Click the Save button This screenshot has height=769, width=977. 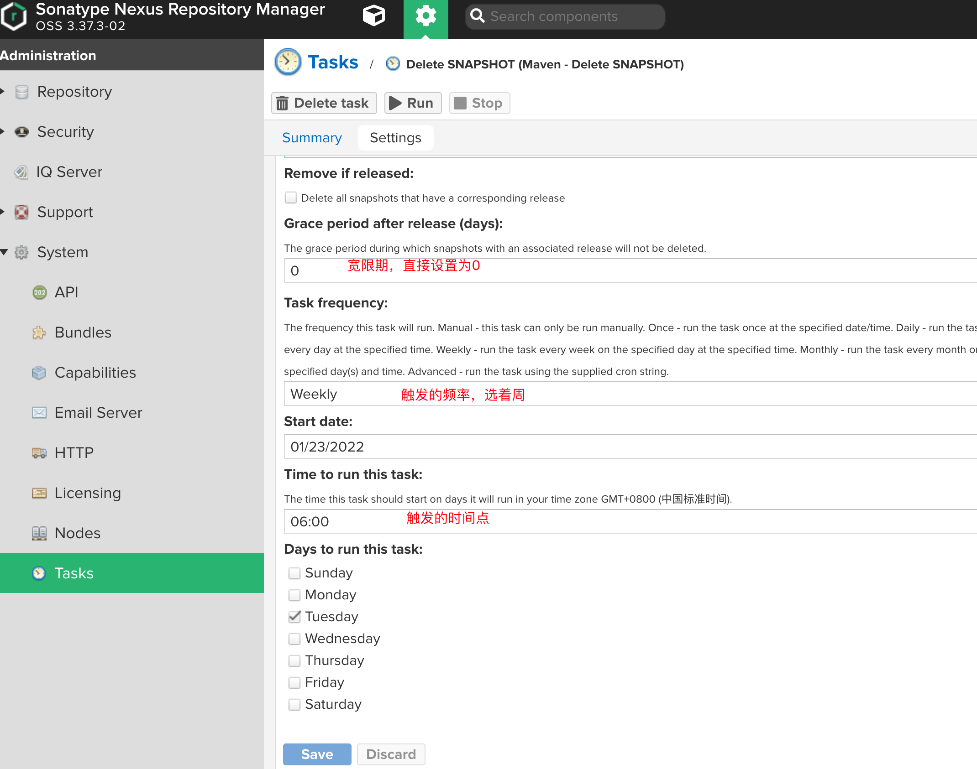317,754
